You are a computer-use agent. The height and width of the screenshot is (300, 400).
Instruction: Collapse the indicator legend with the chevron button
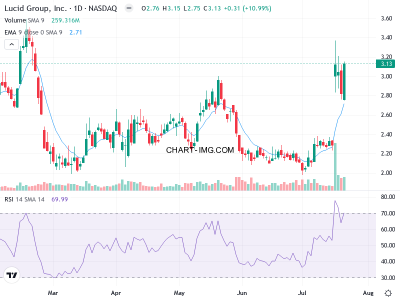[11, 44]
